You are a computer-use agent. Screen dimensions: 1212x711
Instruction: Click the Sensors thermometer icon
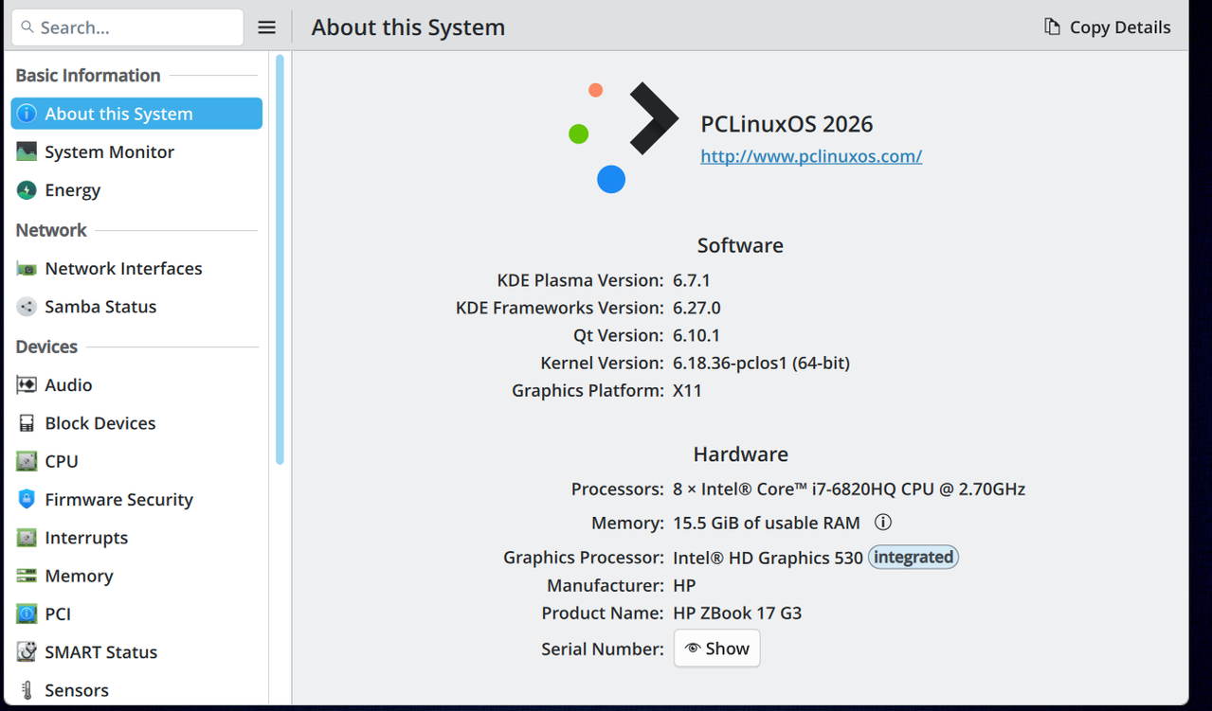pos(27,690)
